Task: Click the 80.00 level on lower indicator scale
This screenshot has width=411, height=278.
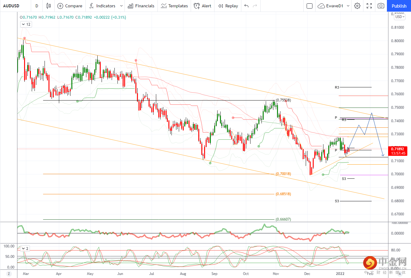Action: click(x=396, y=250)
